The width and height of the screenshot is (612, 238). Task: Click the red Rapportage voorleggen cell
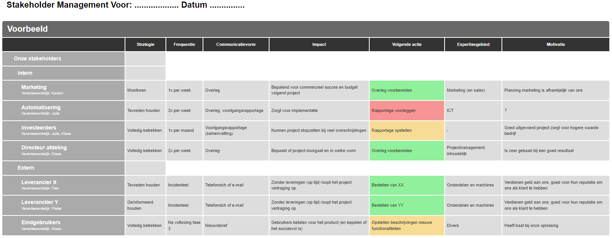pyautogui.click(x=407, y=110)
